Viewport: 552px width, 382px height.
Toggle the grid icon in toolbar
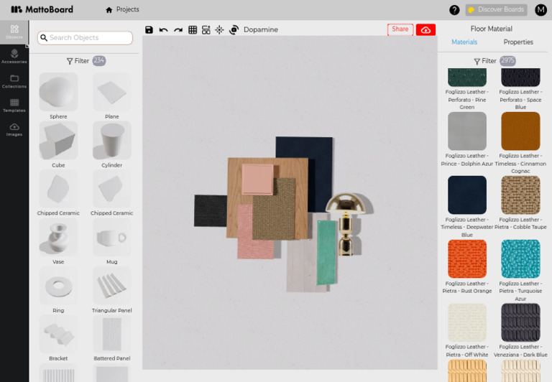pos(193,30)
